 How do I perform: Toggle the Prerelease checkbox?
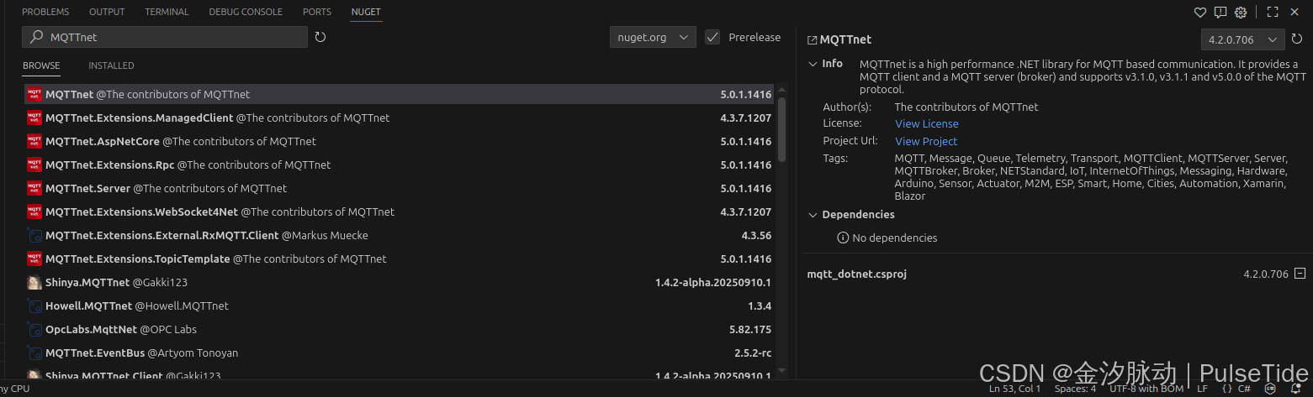[712, 37]
